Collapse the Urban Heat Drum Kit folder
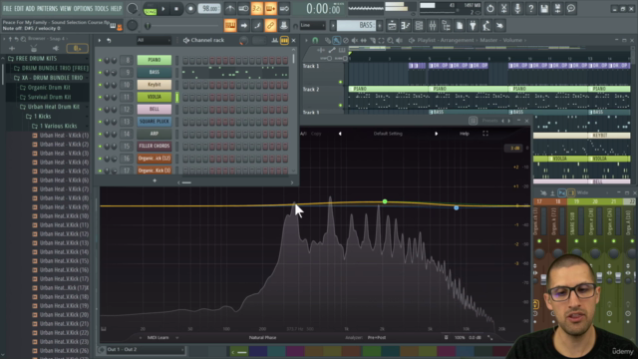Image resolution: width=638 pixels, height=359 pixels. [x=53, y=107]
